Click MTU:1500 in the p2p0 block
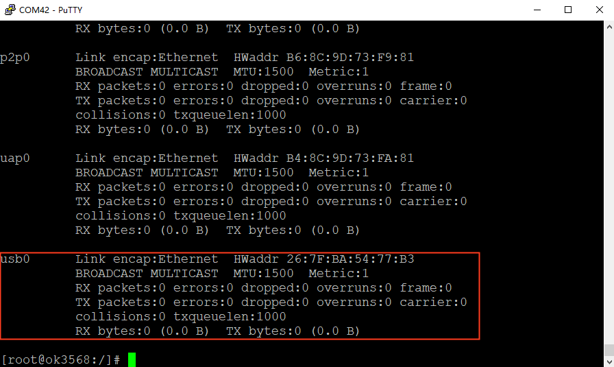 tap(263, 72)
